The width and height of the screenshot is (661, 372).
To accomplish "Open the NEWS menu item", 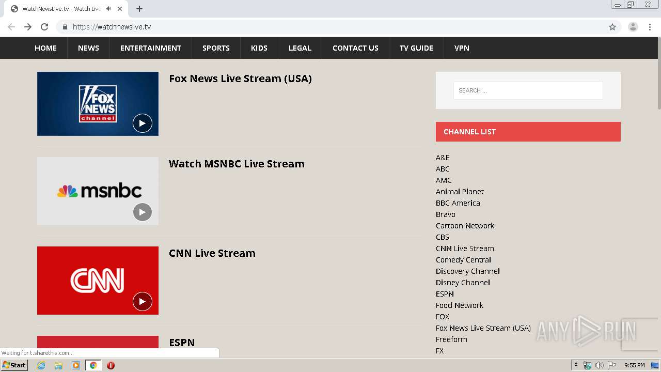I will tap(88, 48).
